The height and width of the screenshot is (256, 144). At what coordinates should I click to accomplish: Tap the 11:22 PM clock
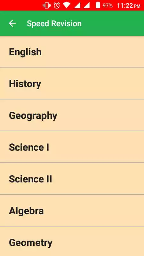(129, 6)
